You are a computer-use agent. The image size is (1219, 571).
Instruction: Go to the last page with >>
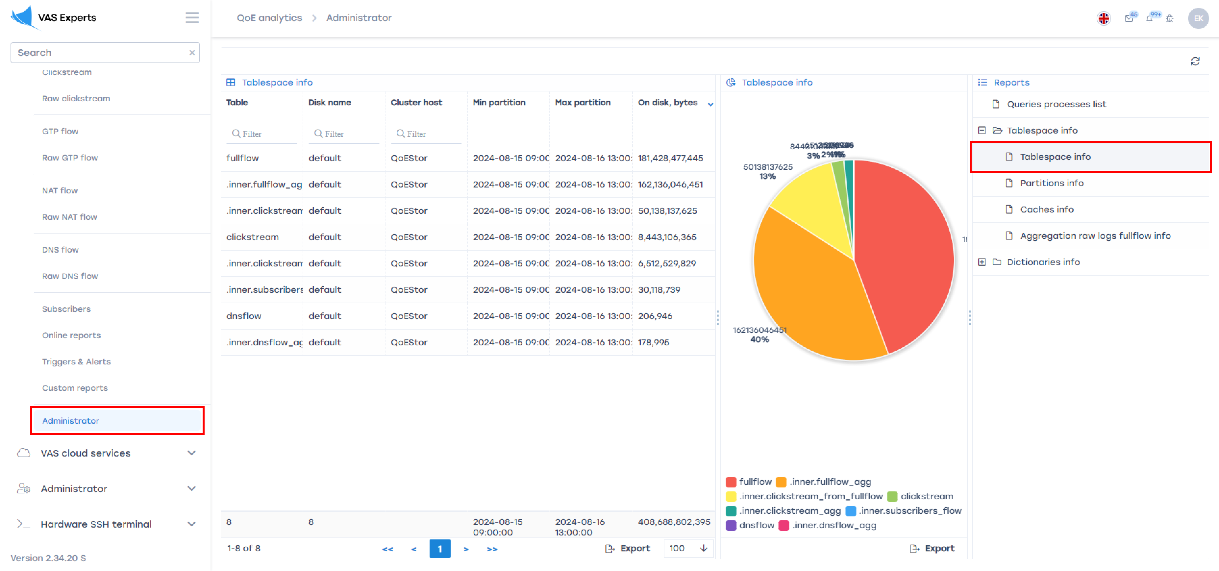click(492, 549)
